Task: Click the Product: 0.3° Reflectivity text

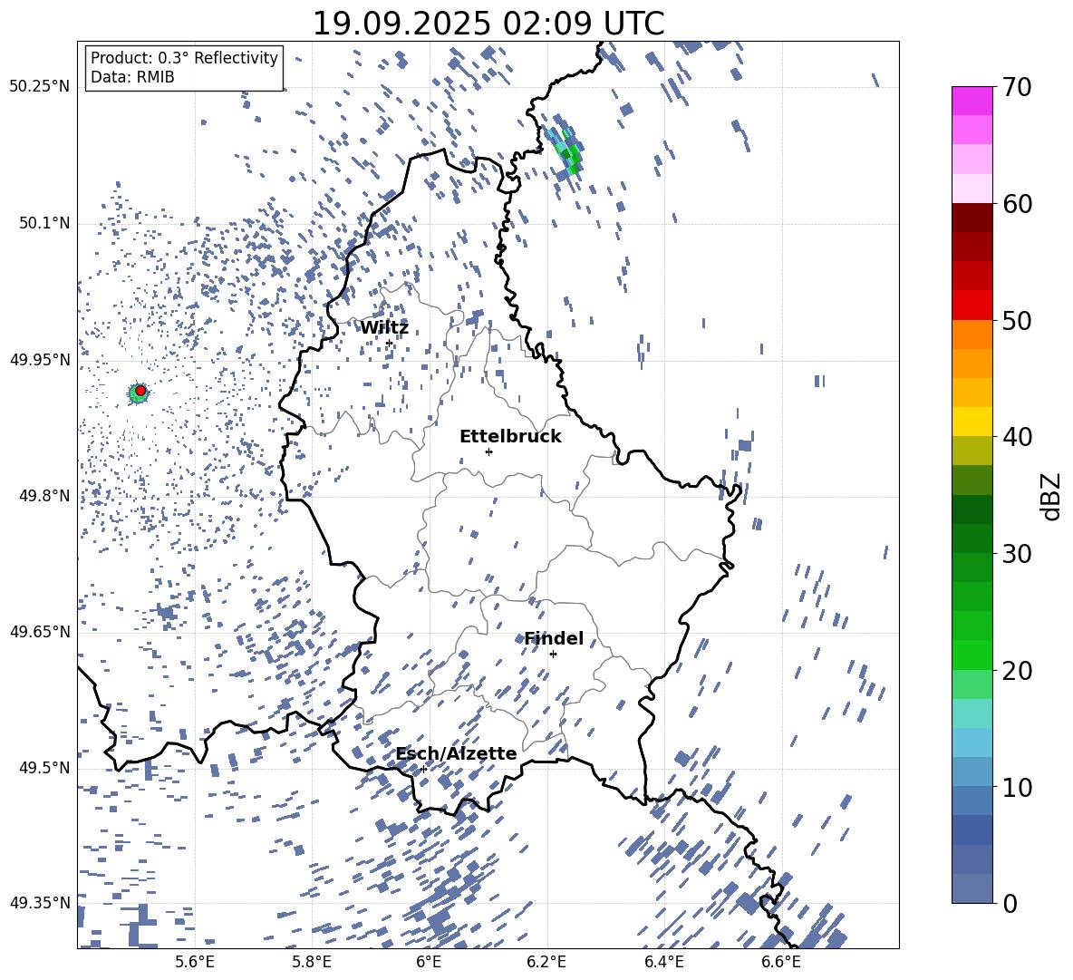Action: pyautogui.click(x=184, y=58)
